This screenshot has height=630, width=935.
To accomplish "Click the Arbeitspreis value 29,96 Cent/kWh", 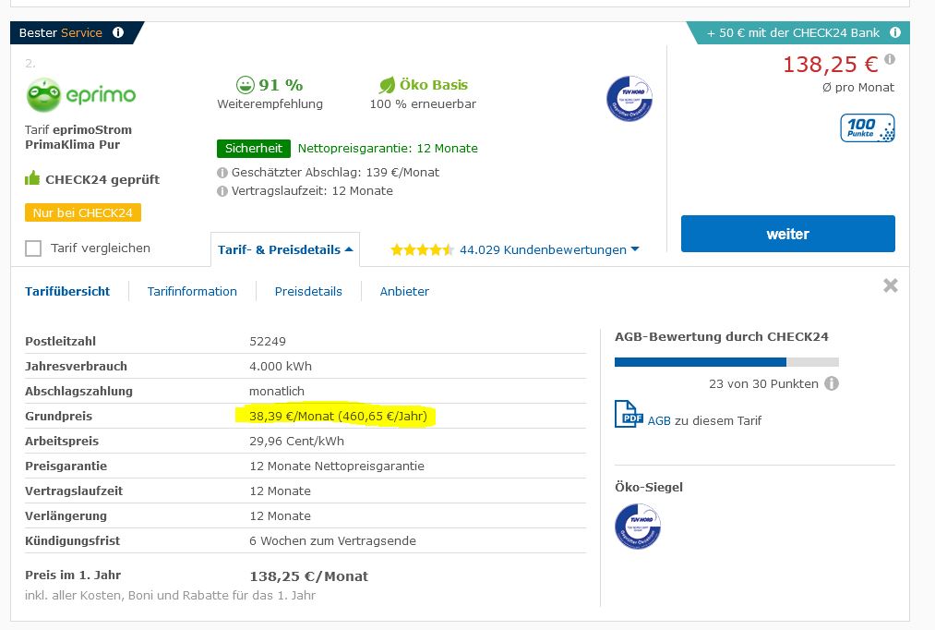I will pos(296,441).
